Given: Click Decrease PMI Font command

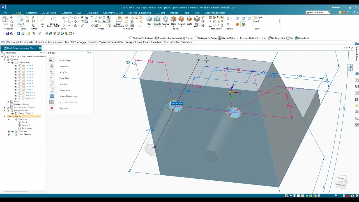Looking at the screenshot, I should (247, 38).
